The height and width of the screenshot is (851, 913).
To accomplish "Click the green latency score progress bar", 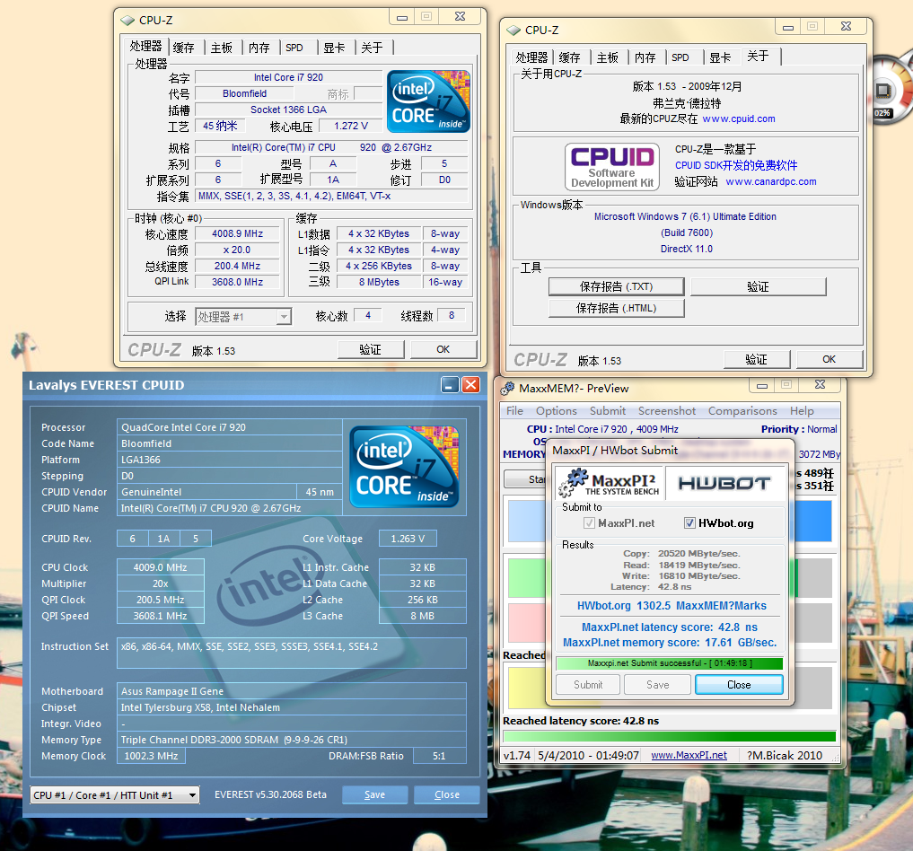I will click(670, 736).
